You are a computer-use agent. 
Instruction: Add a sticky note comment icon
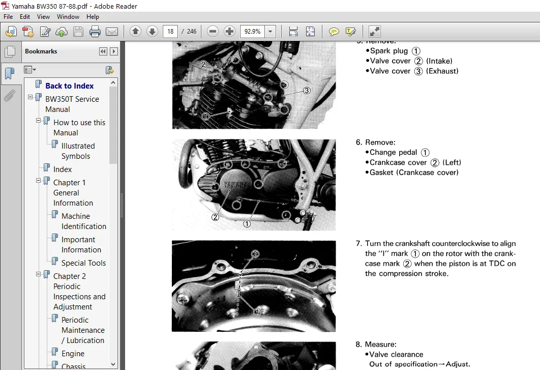[x=334, y=32]
